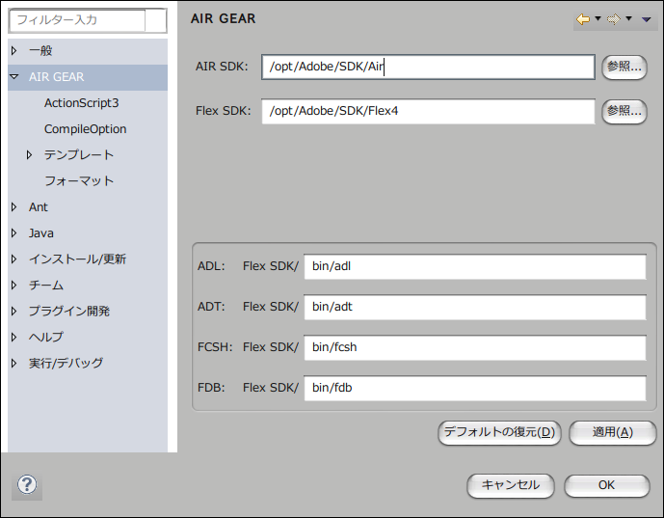Click the ADT bin/adt field
The width and height of the screenshot is (664, 518).
(x=475, y=307)
